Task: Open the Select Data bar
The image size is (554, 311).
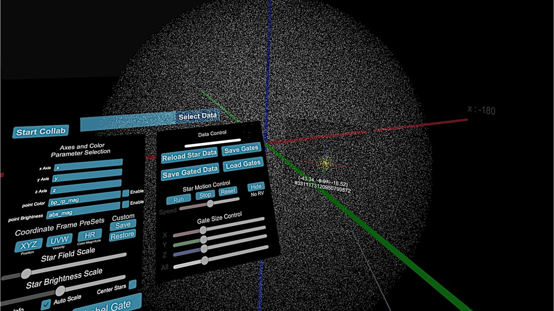Action: (x=150, y=120)
